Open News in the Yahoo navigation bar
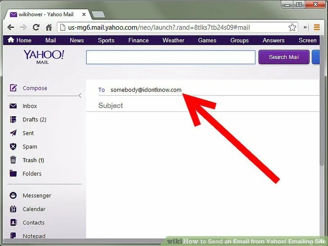Image resolution: width=328 pixels, height=246 pixels. [x=77, y=40]
